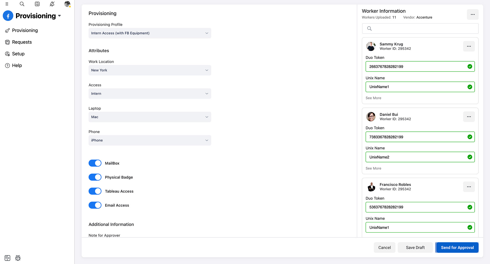The height and width of the screenshot is (264, 490).
Task: Open the Work Location dropdown
Action: (x=150, y=70)
